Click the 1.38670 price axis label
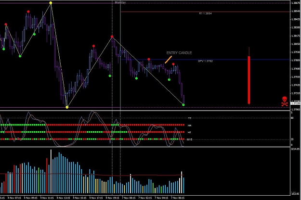The image size is (301, 200). pos(296,3)
